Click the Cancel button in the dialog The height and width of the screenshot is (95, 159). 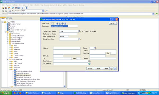coord(98,69)
